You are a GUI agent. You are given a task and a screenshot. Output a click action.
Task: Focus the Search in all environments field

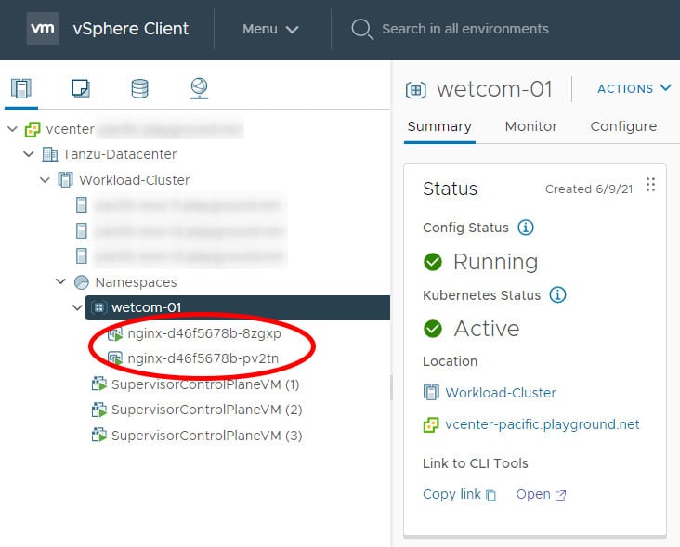coord(464,29)
